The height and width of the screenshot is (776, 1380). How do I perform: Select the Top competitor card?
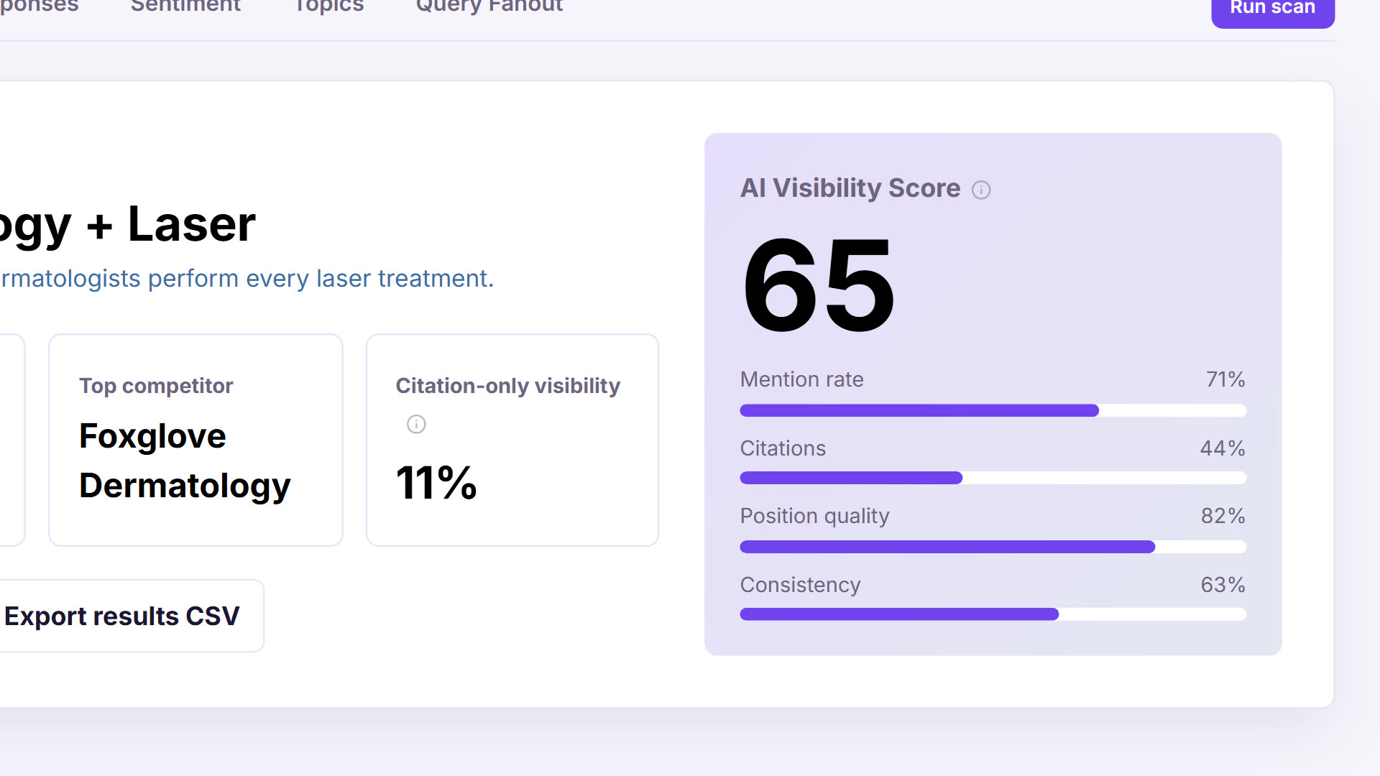pyautogui.click(x=195, y=440)
